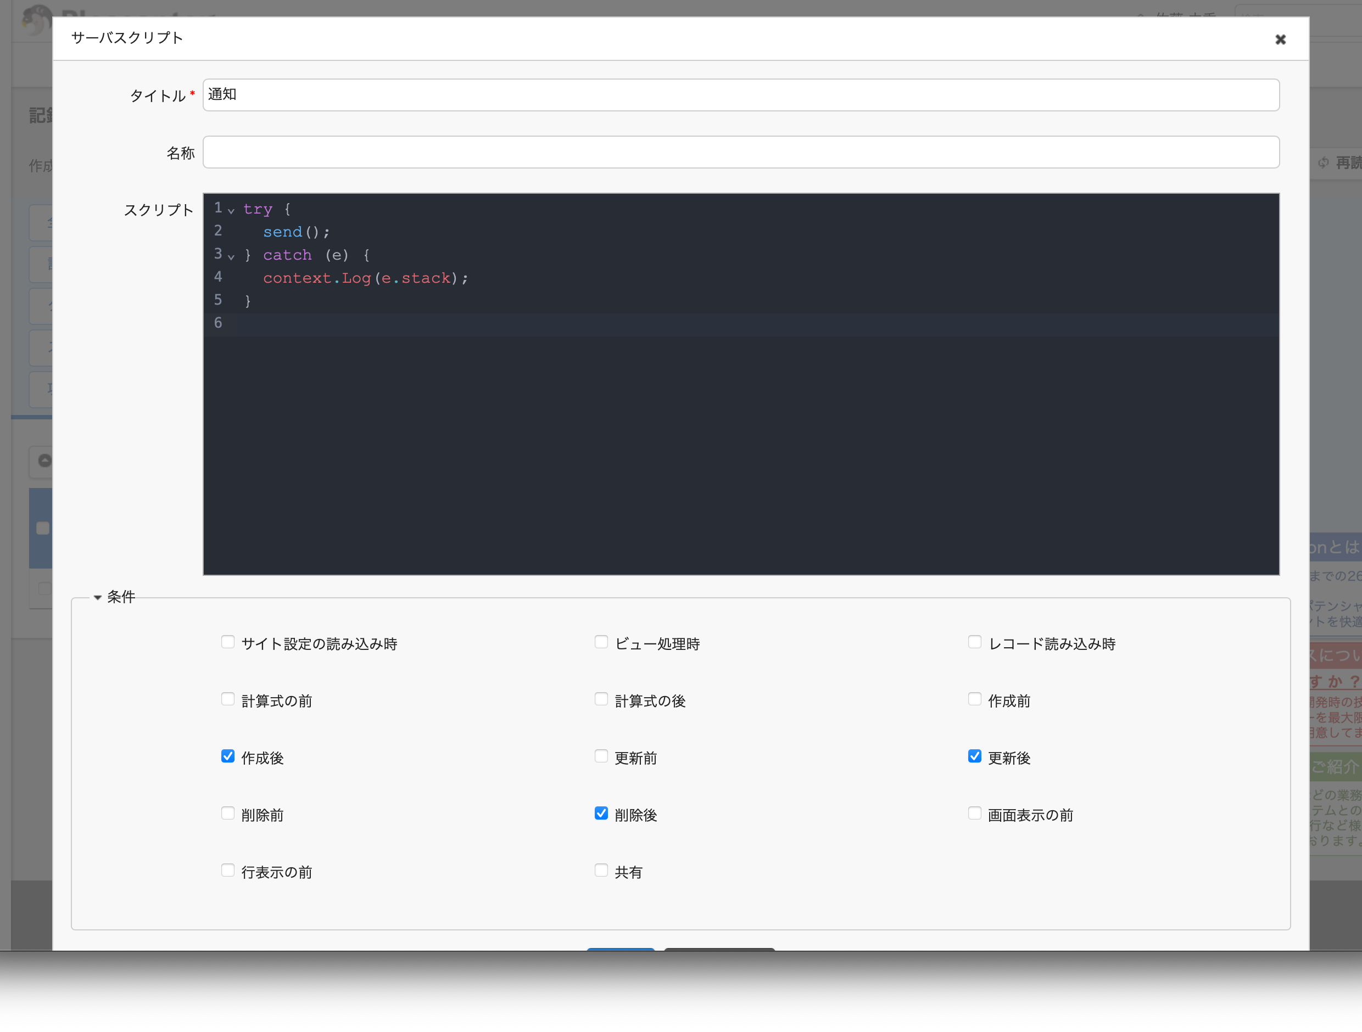Viewport: 1362px width, 1032px height.
Task: Click the タイトル input field
Action: 741,95
